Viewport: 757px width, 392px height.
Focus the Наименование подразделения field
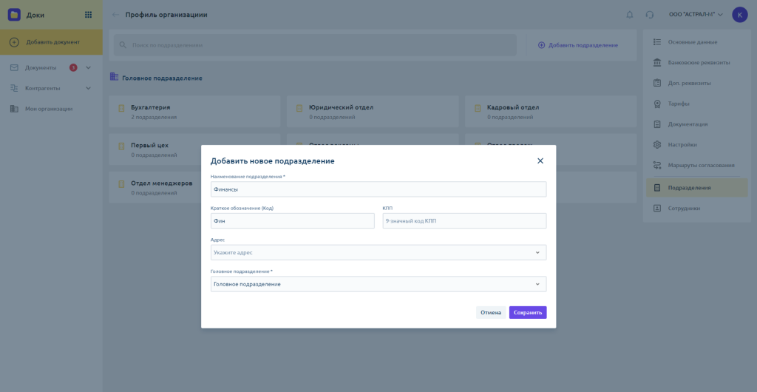(378, 189)
